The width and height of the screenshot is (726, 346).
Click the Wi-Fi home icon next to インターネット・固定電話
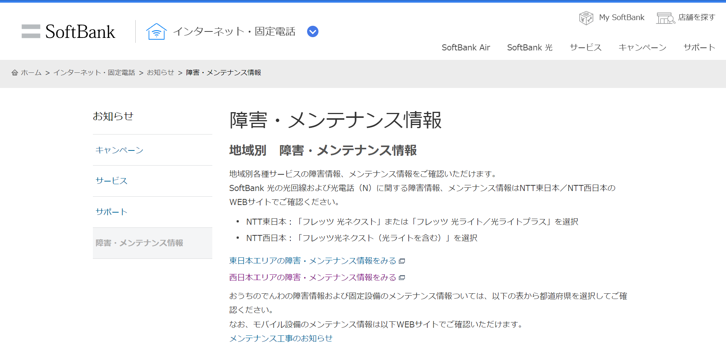pyautogui.click(x=156, y=31)
